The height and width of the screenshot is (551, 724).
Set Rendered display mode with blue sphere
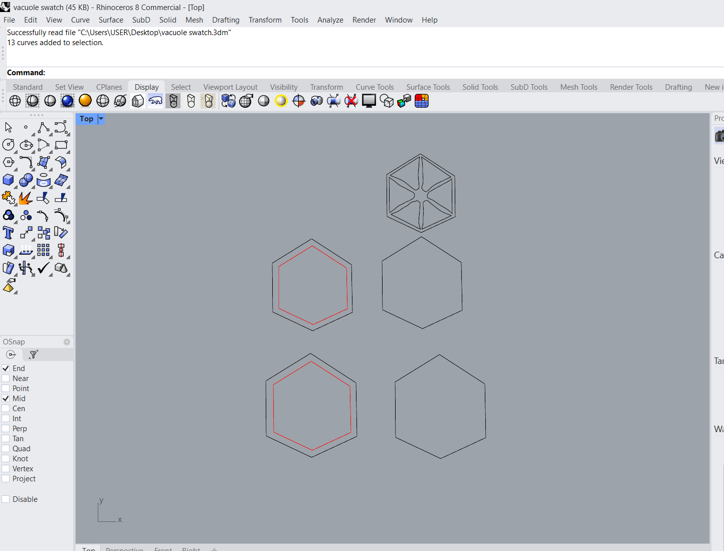coord(68,101)
